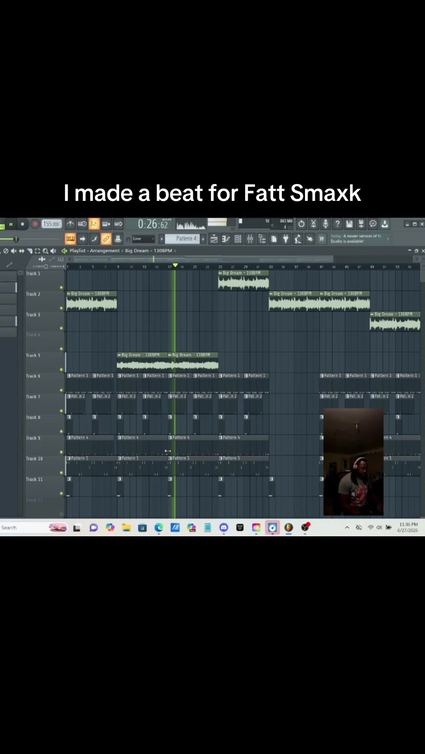Click the playlist mute speaker tool
This screenshot has height=754, width=425.
[x=14, y=251]
